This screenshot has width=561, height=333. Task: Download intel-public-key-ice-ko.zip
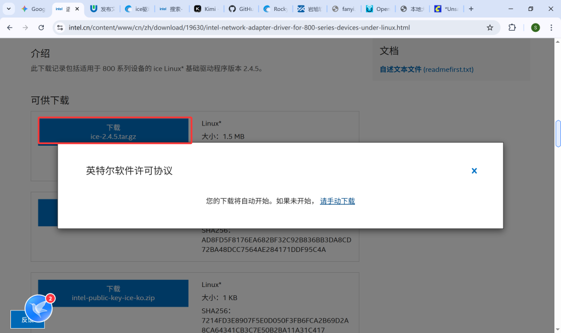coord(113,293)
